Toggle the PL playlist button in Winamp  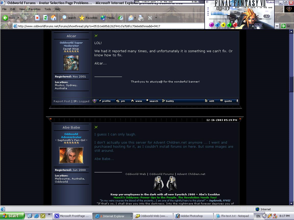click(267, 16)
